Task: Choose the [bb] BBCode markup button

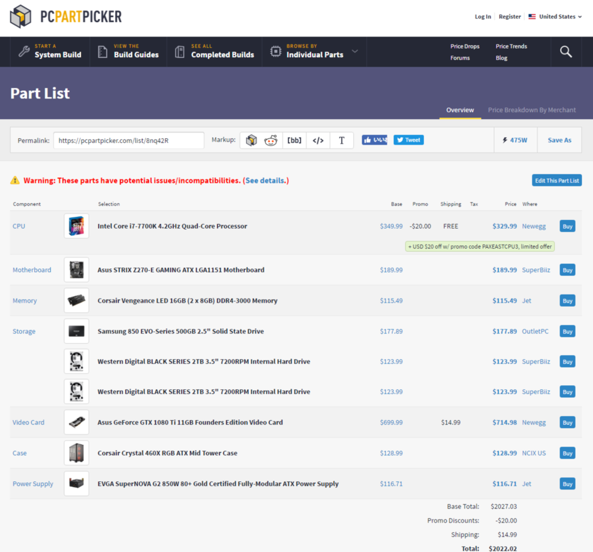Action: pyautogui.click(x=294, y=140)
